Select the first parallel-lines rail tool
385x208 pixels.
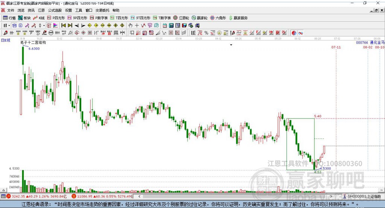(12, 33)
